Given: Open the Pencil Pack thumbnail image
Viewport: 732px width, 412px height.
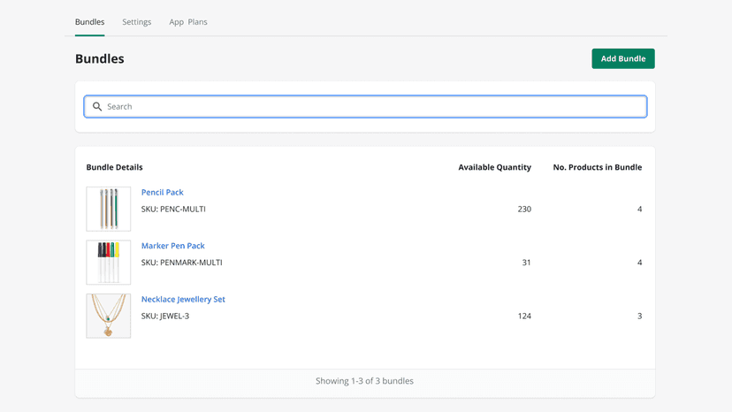Looking at the screenshot, I should point(109,209).
